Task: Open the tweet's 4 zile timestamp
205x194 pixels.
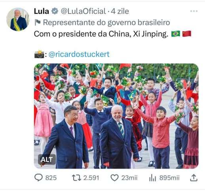Action: point(120,11)
